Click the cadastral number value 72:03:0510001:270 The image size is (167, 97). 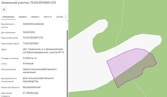coord(33,38)
